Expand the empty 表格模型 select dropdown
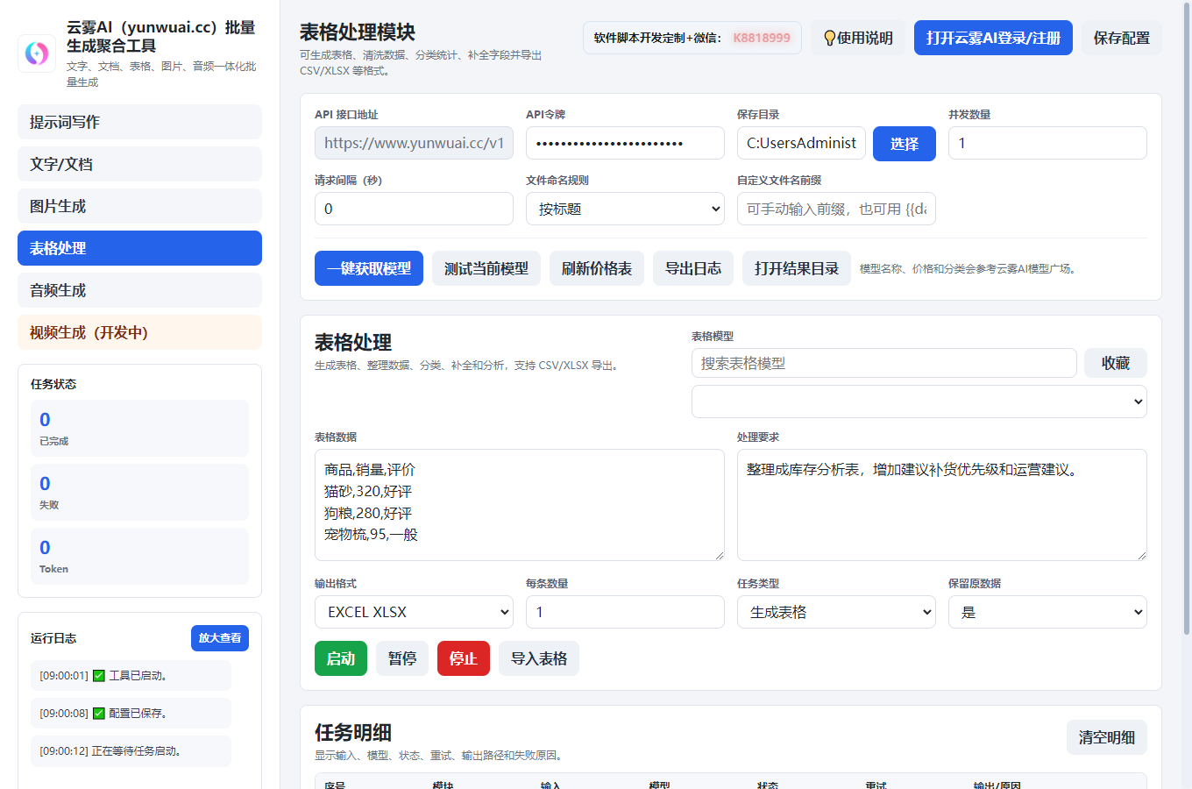The height and width of the screenshot is (789, 1192). [x=919, y=402]
